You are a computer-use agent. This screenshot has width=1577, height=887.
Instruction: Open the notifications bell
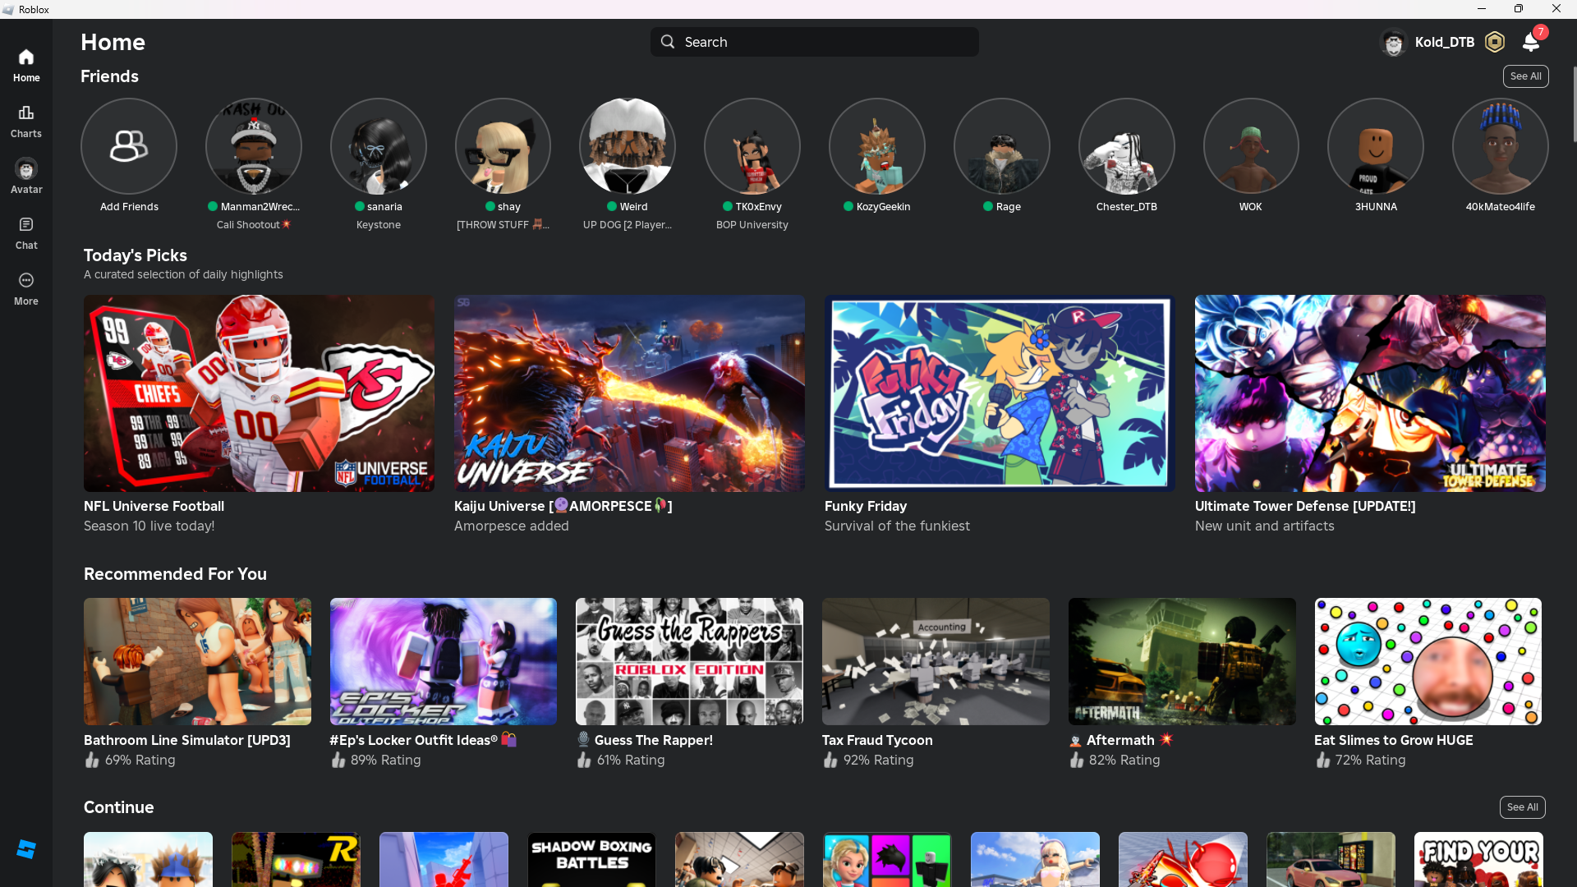pos(1531,42)
